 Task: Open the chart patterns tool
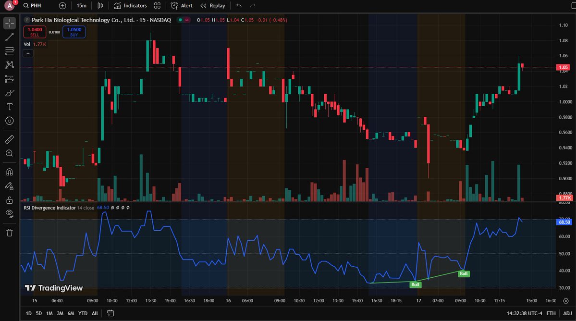(10, 65)
